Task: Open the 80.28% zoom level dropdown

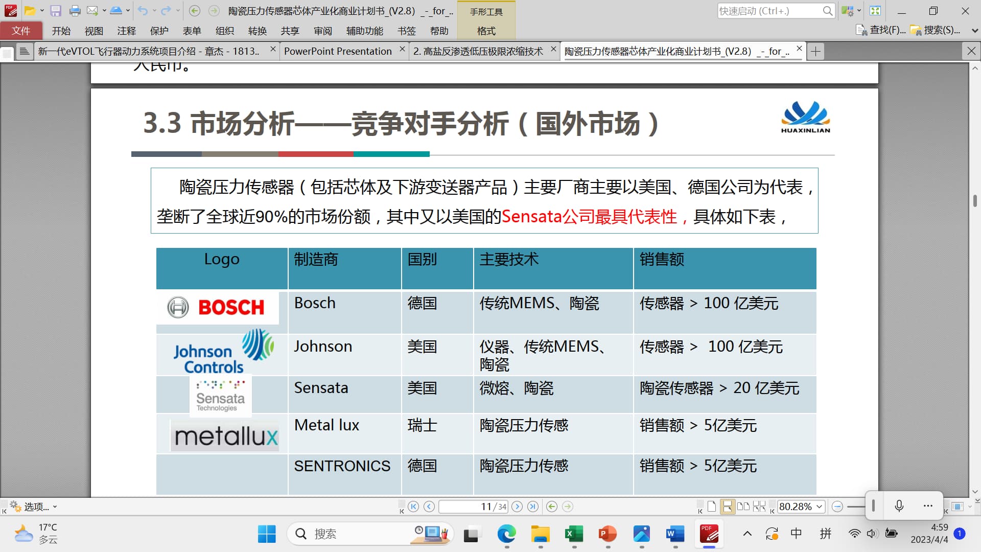Action: 819,507
